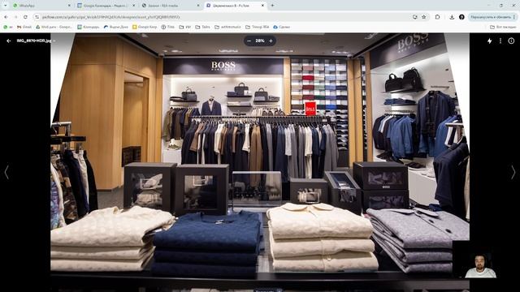This screenshot has height=292, width=520.
Task: Open the first green bookmark icon
Action: click(x=8, y=27)
